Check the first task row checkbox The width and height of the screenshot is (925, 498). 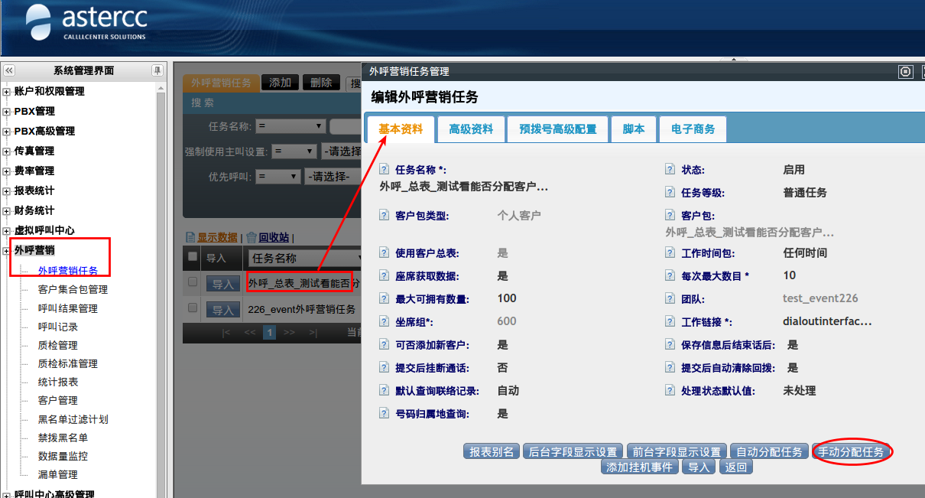click(x=193, y=283)
